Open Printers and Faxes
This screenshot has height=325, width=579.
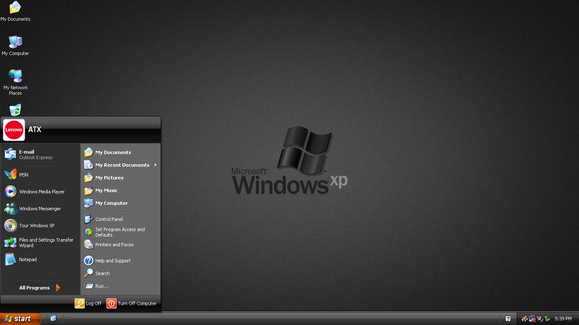click(x=120, y=245)
